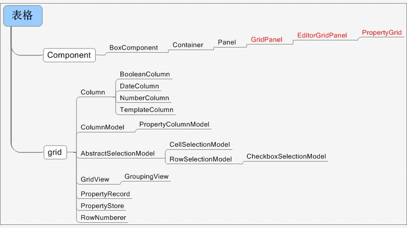Screen dimensions: 407x228
Task: Select the PropertyColumnModel node
Action: 174,124
